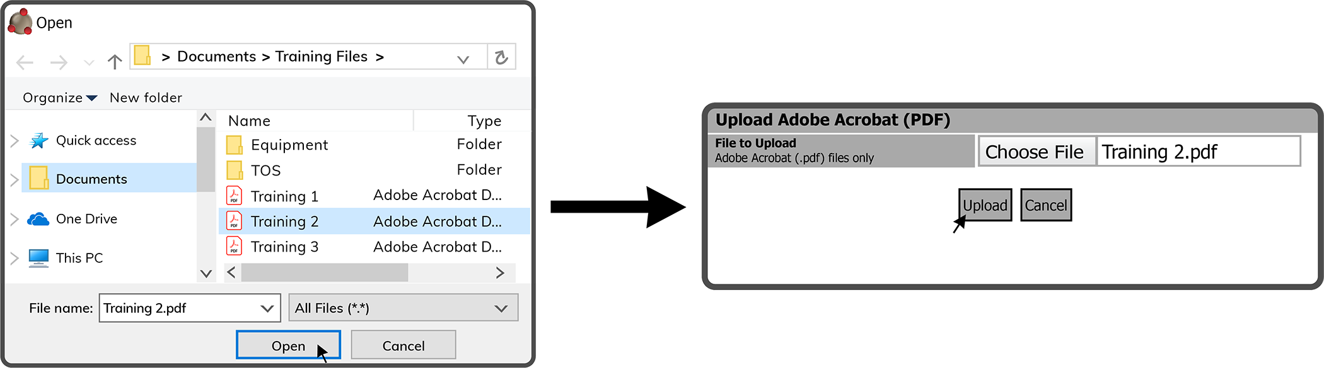Select the Training 1 PDF file icon
1324x368 pixels.
(x=234, y=196)
